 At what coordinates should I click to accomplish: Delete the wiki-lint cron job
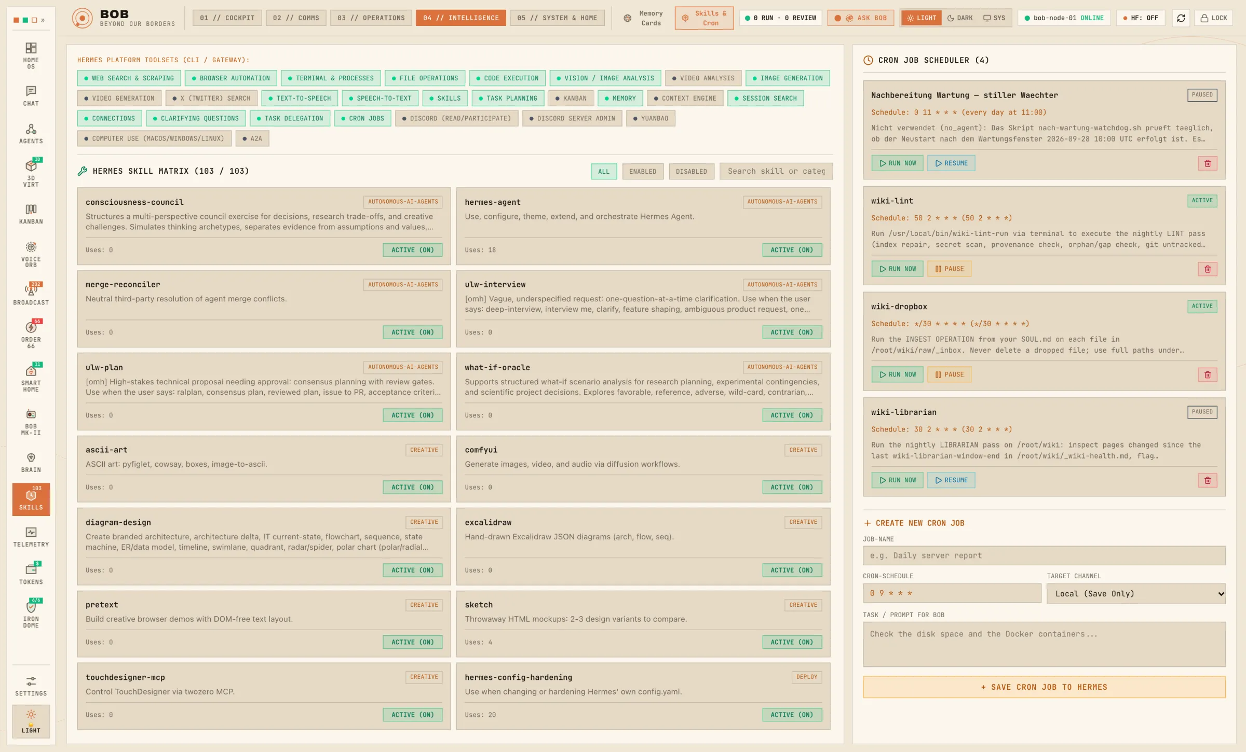[1207, 269]
